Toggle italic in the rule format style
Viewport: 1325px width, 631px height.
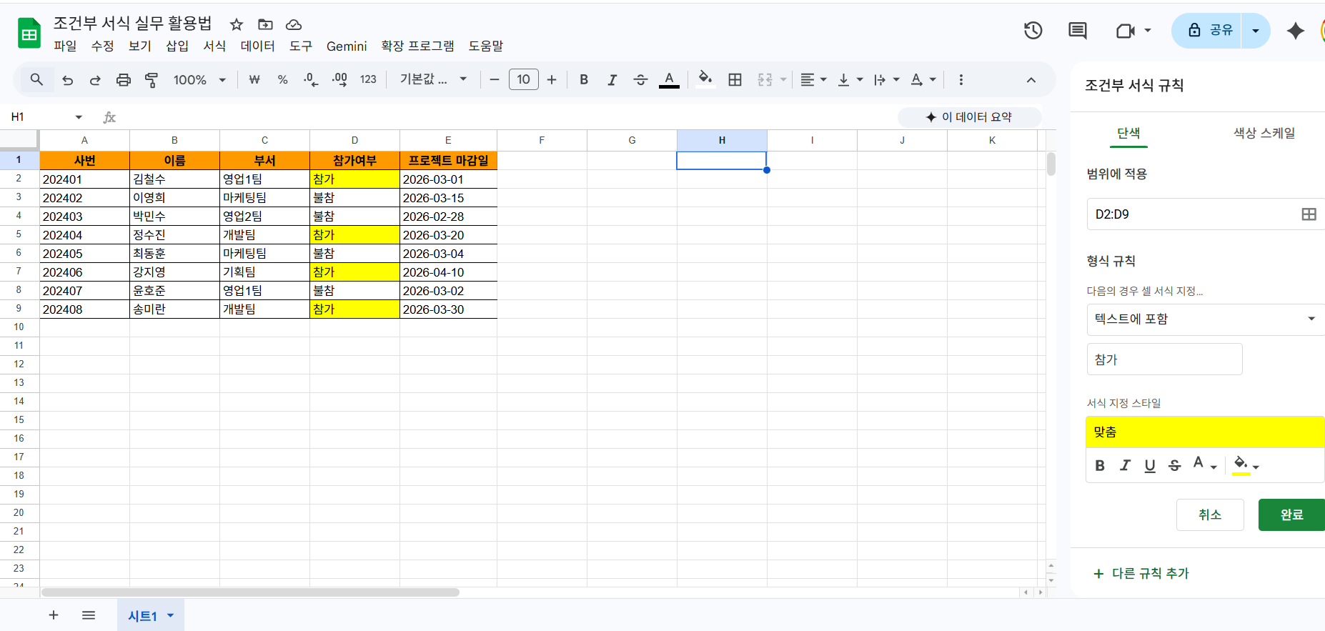click(x=1125, y=466)
